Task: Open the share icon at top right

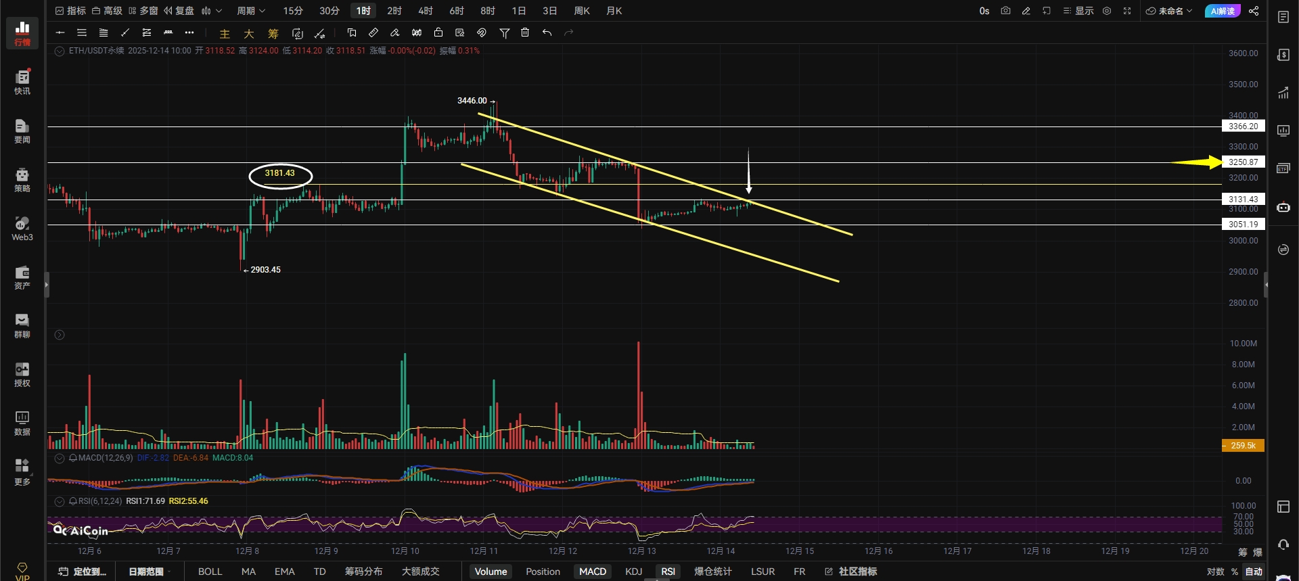Action: point(1254,11)
